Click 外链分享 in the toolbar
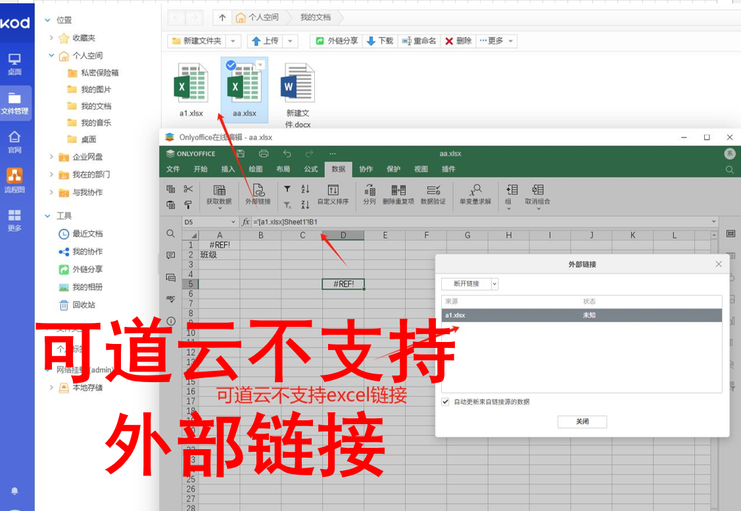This screenshot has height=511, width=741. click(336, 41)
